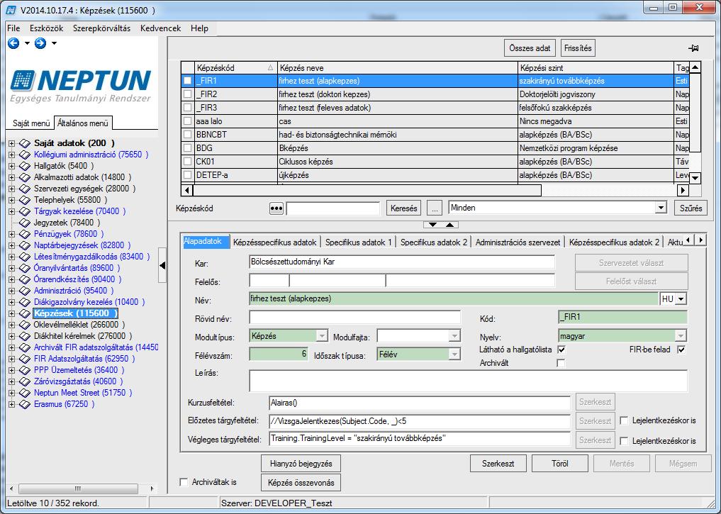The image size is (721, 514).
Task: Click the tree panel's horizontal scrollbar thumb
Action: [x=78, y=488]
